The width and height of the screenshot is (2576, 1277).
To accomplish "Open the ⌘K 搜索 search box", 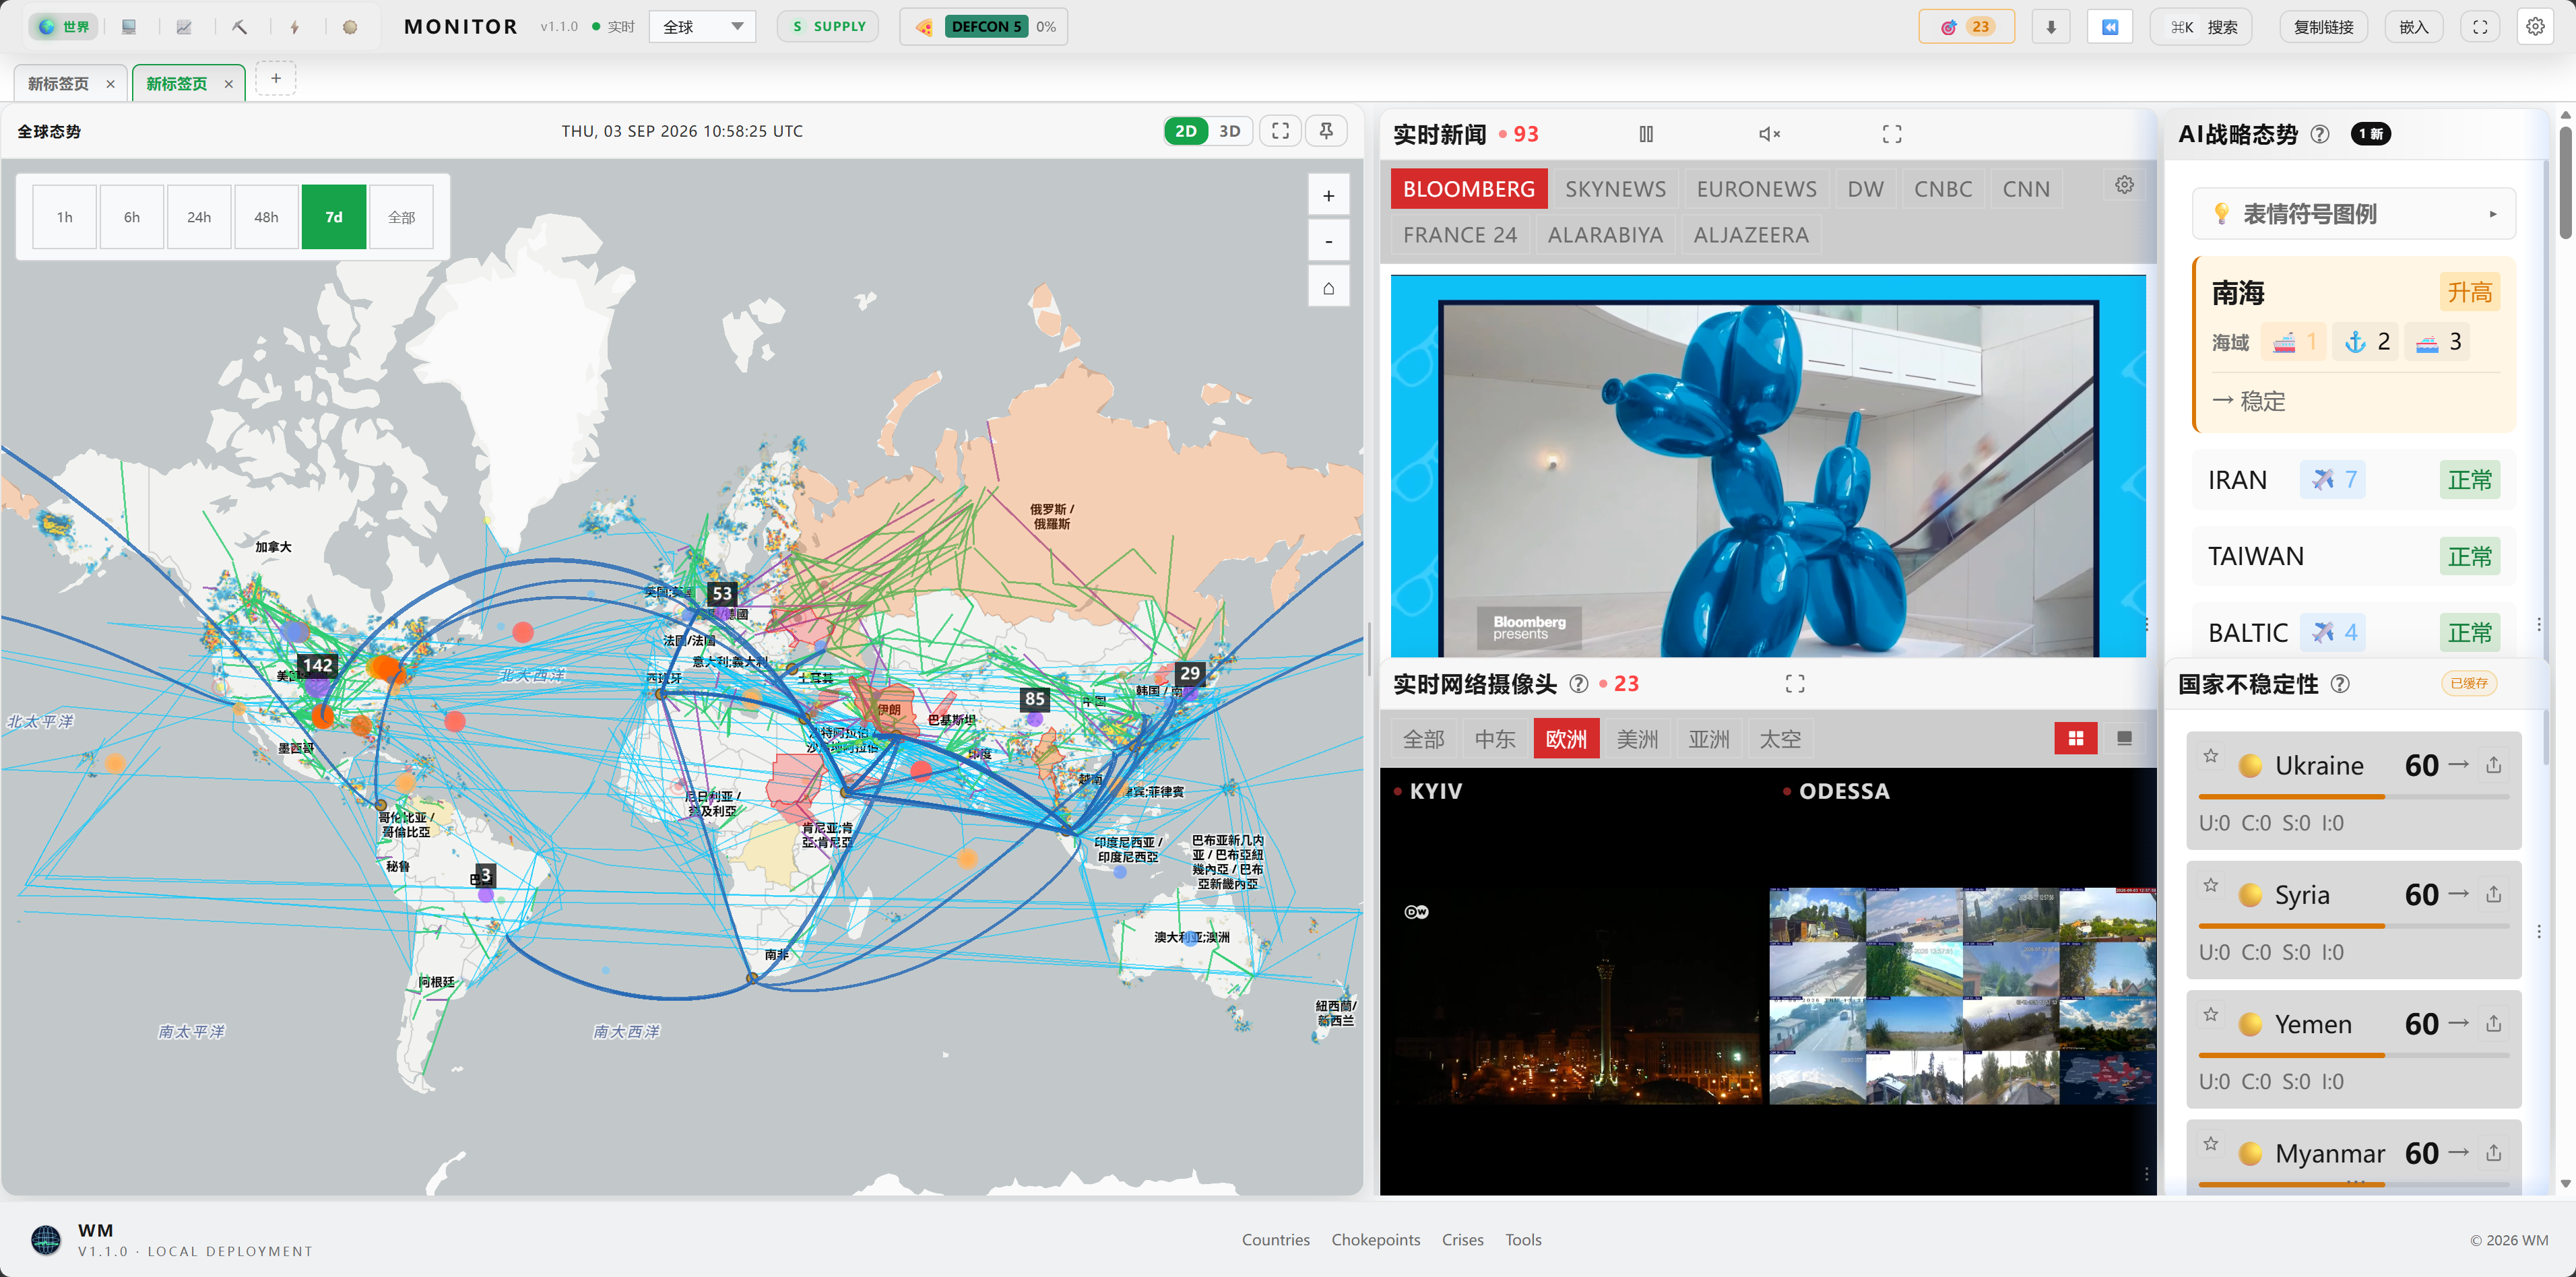I will (2202, 27).
